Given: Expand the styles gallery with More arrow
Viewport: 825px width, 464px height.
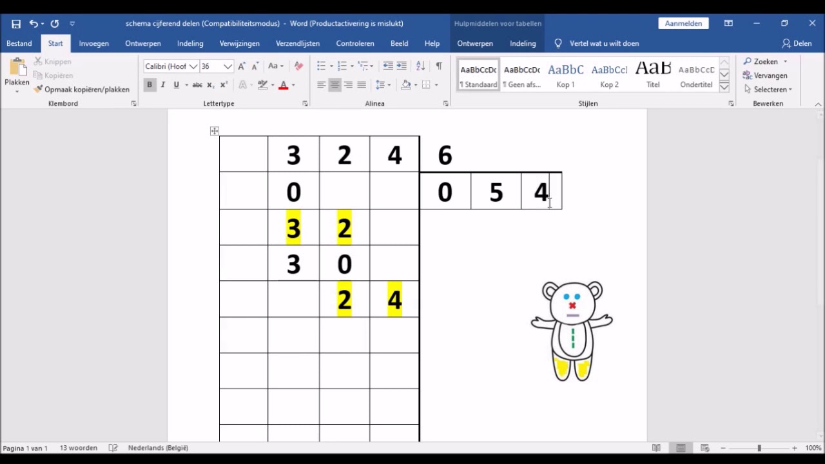Looking at the screenshot, I should pyautogui.click(x=724, y=87).
